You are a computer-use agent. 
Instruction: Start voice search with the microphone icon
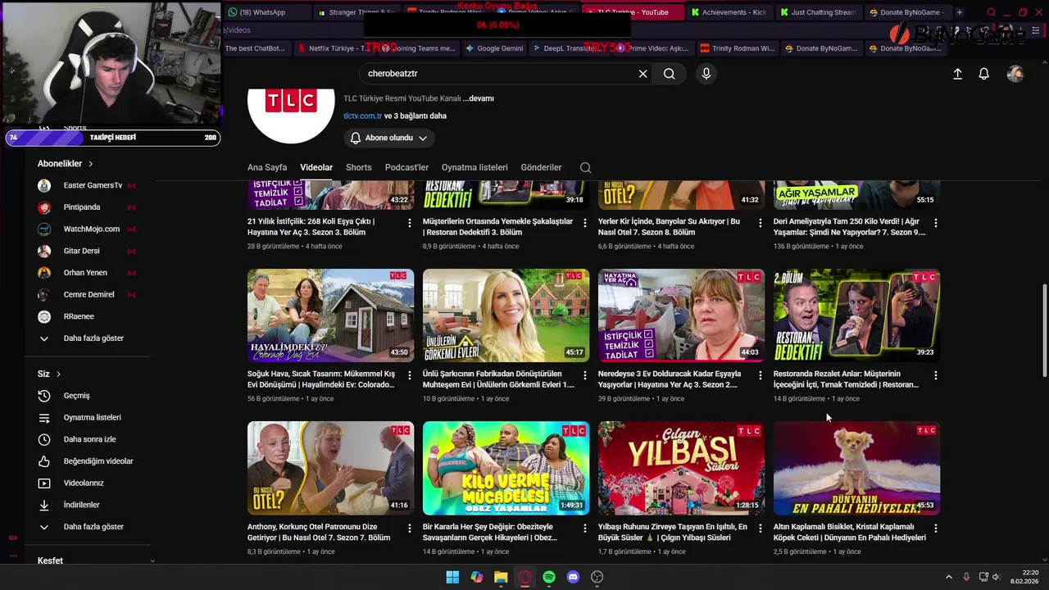[706, 74]
